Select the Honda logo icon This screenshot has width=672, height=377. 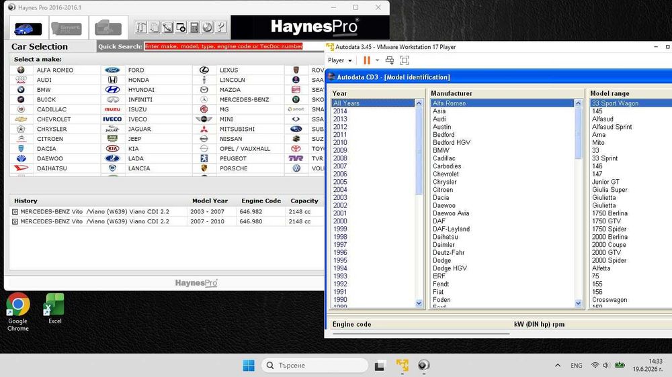[112, 80]
